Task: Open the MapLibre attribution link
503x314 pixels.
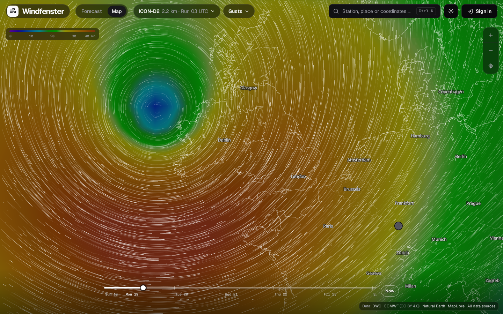Action: (456, 306)
